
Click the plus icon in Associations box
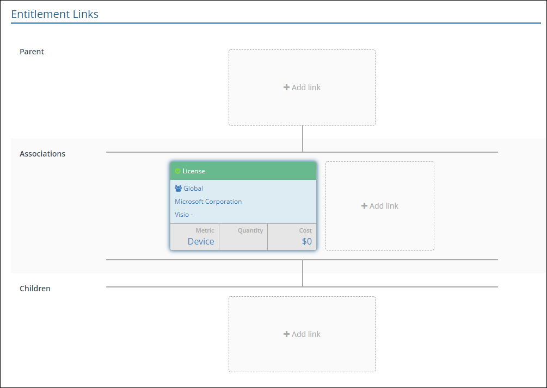point(364,206)
